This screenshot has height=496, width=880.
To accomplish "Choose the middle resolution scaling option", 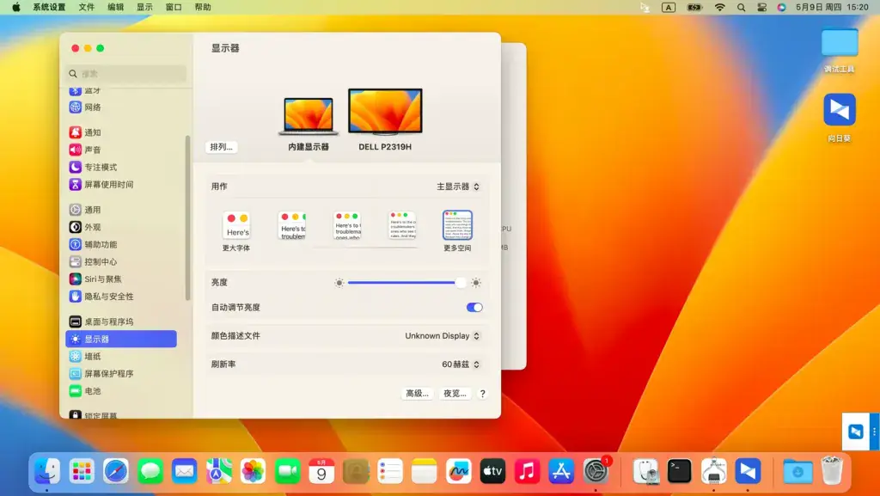I will click(347, 225).
